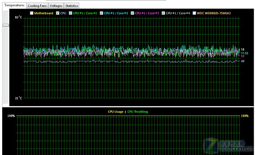Screen dimensions: 255x155
Task: Click the 58 degree reading at graph edge
Action: 243,49
